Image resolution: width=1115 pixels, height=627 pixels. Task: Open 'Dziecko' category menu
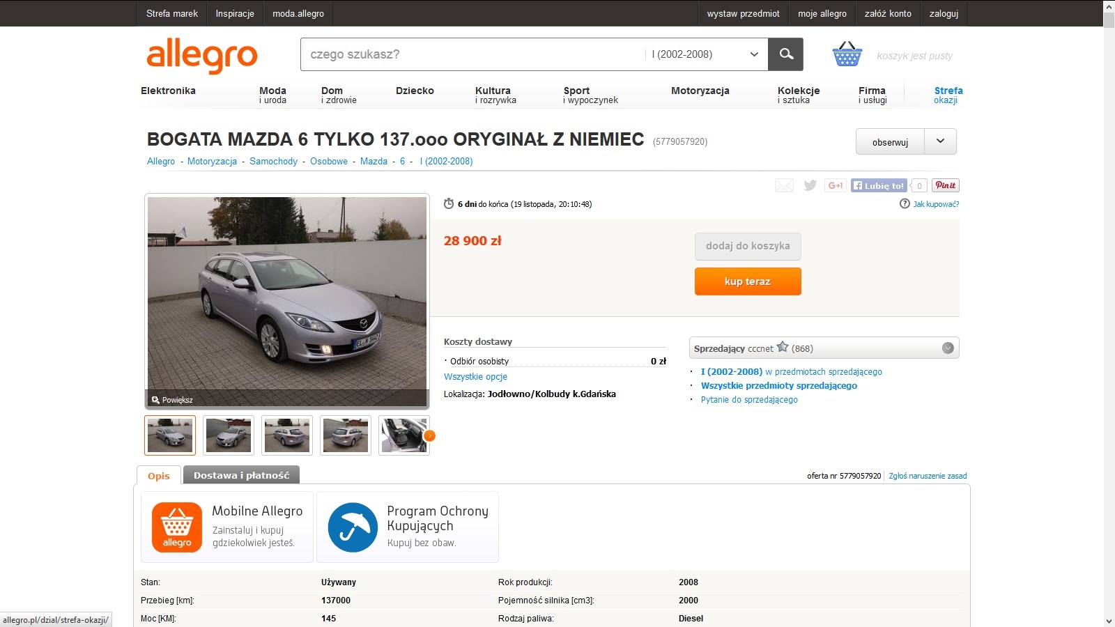pos(415,91)
